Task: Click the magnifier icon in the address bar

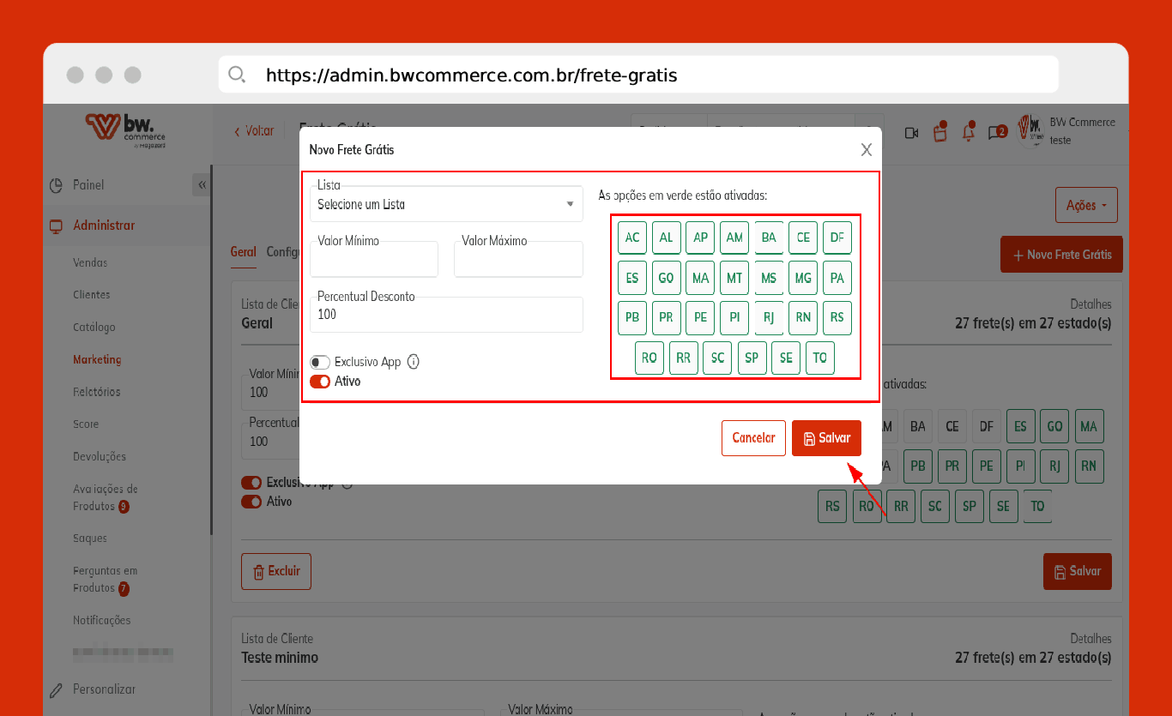Action: click(237, 75)
